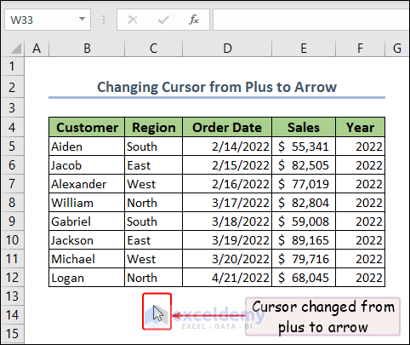The height and width of the screenshot is (345, 410).
Task: Select row 12 header
Action: 12,277
